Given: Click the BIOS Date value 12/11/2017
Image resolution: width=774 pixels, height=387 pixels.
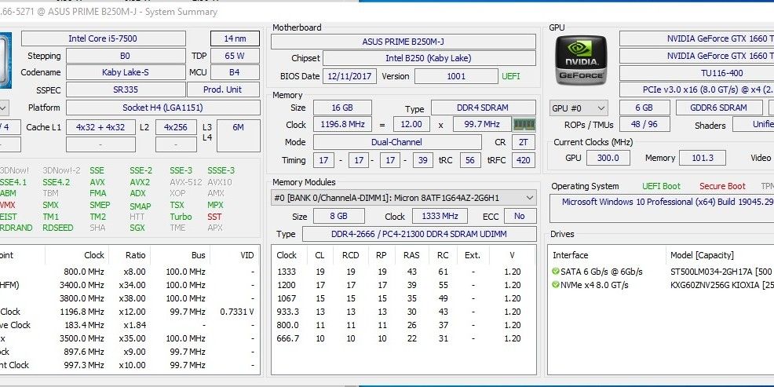Looking at the screenshot, I should click(x=350, y=76).
